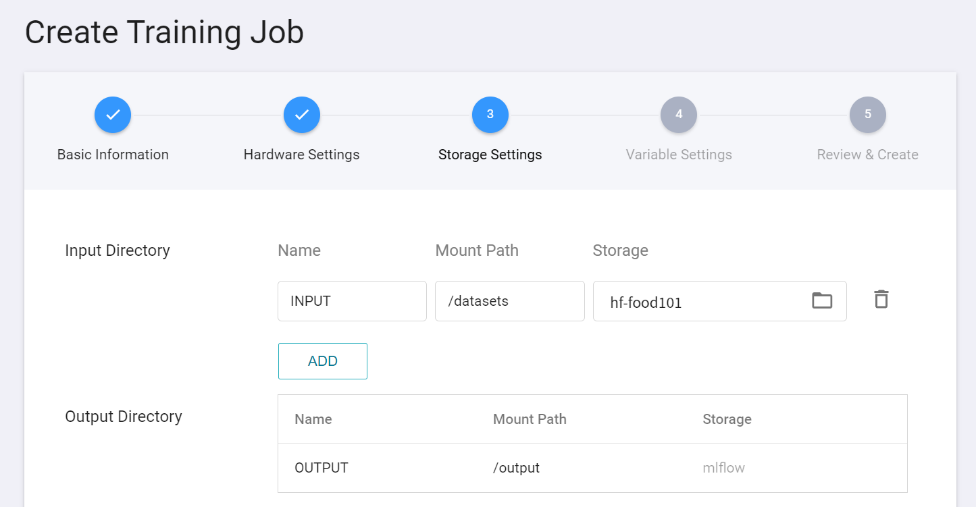Image resolution: width=976 pixels, height=507 pixels.
Task: Open the Review & Create step label
Action: click(867, 155)
